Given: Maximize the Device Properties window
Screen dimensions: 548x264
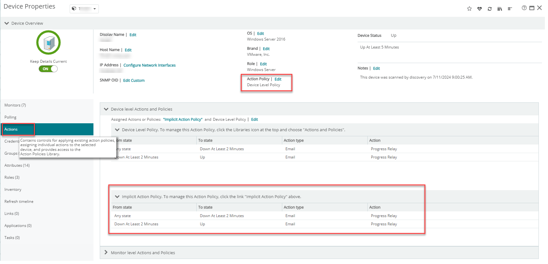Looking at the screenshot, I should coord(532,8).
